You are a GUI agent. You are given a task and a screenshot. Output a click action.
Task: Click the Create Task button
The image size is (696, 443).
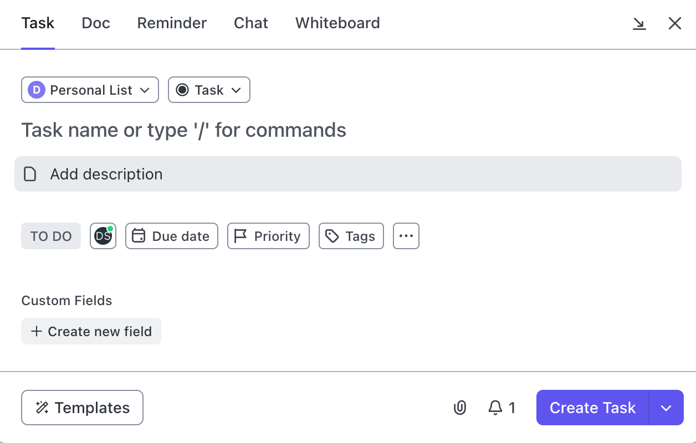[x=592, y=408]
